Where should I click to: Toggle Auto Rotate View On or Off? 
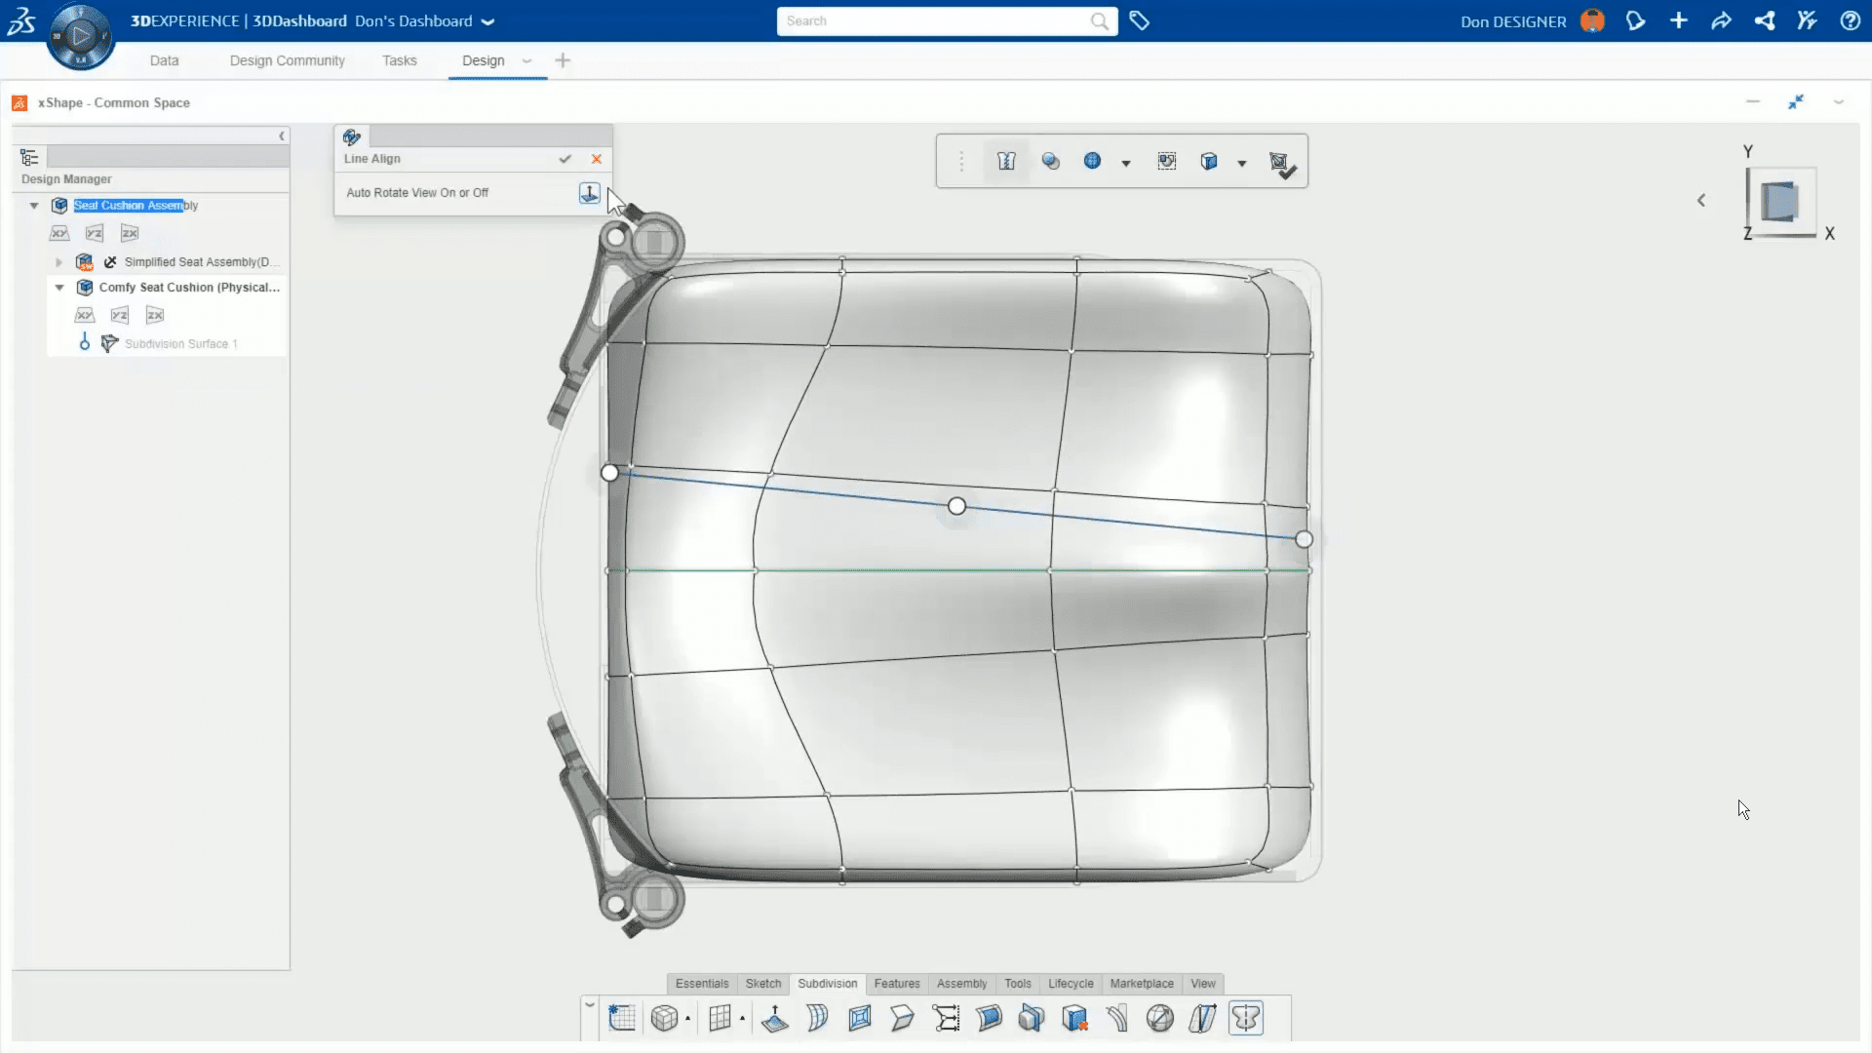pyautogui.click(x=589, y=193)
